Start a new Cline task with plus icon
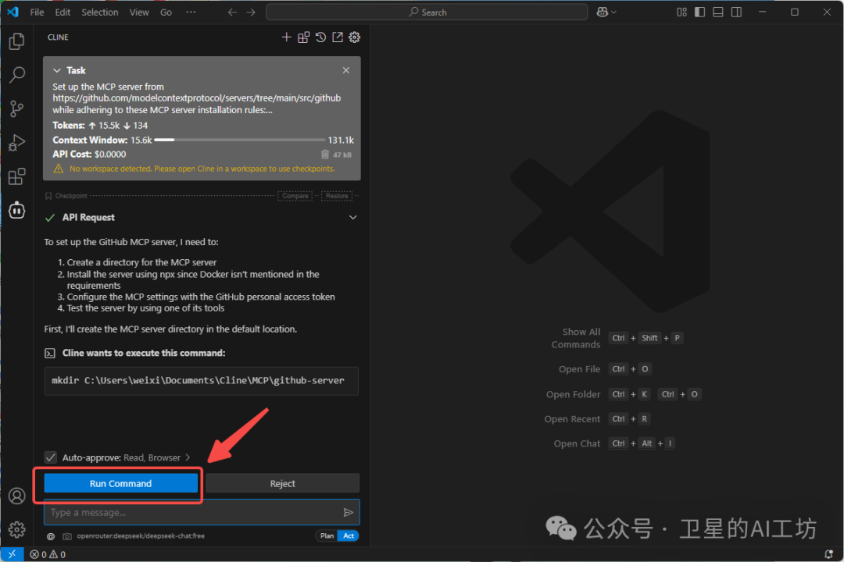Image resolution: width=844 pixels, height=562 pixels. coord(286,37)
